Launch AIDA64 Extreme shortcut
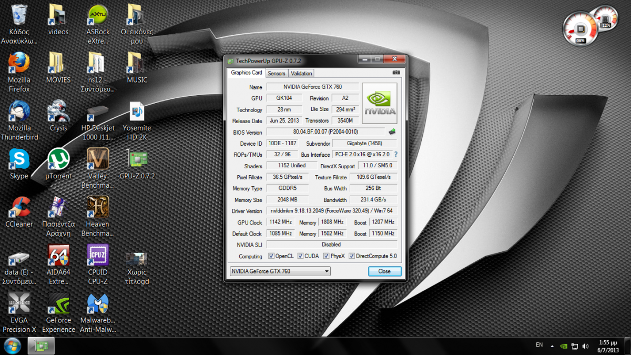631x355 pixels. click(58, 265)
